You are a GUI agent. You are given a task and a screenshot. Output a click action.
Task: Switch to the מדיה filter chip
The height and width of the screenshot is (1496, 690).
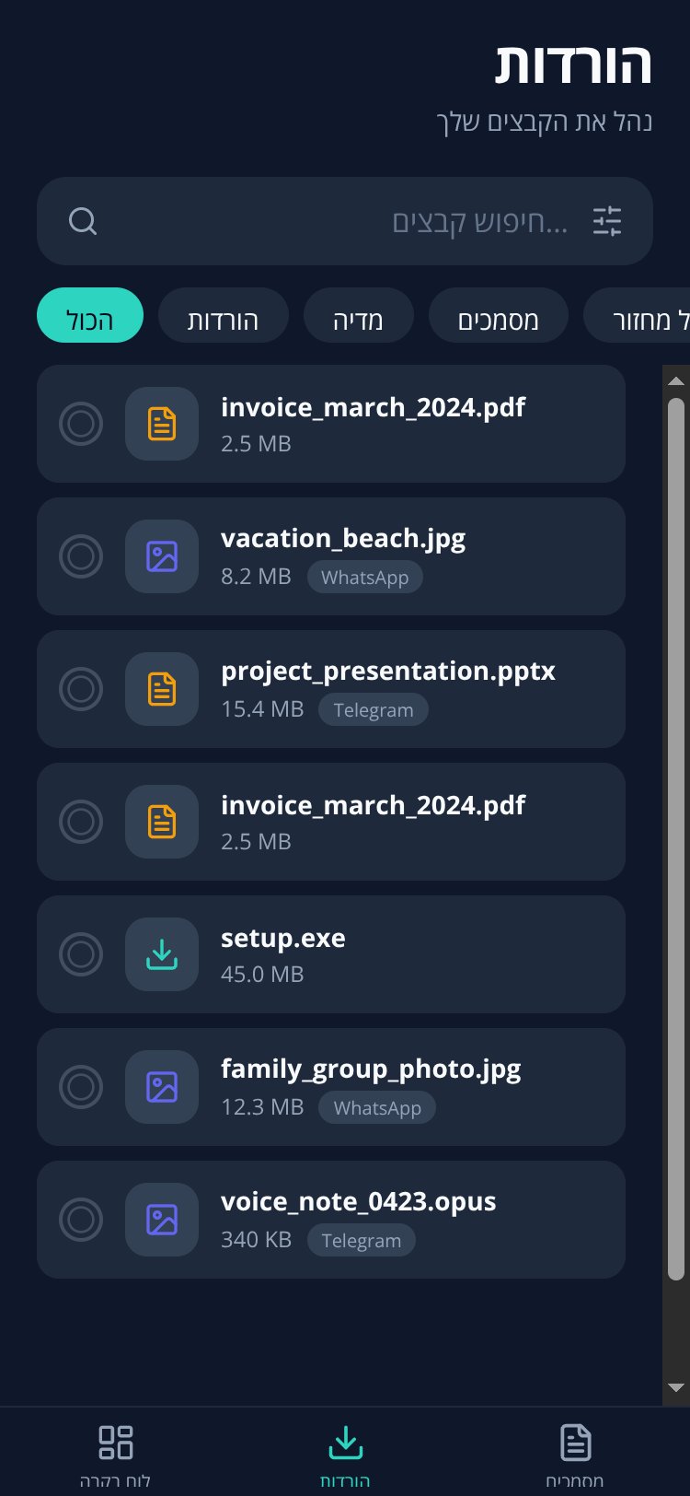(359, 315)
